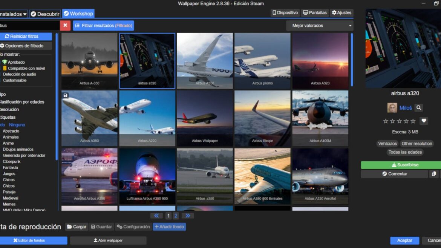Viewport: 441px width, 248px height.
Task: Click Todas las edades tag
Action: [405, 152]
